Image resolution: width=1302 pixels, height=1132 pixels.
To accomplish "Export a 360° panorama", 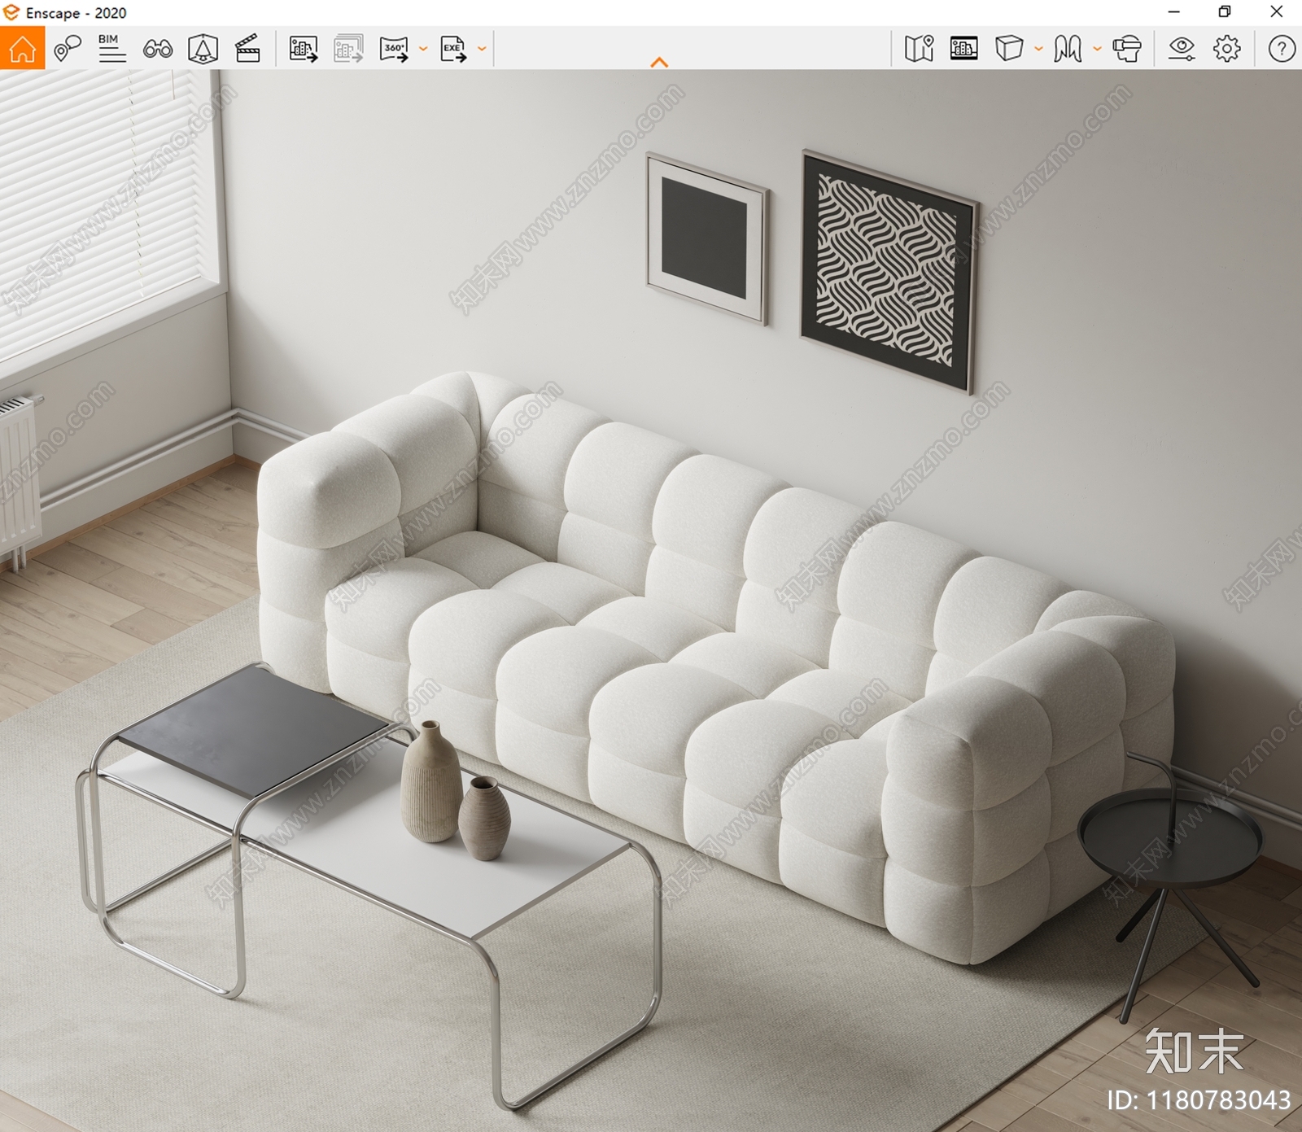I will pos(394,49).
